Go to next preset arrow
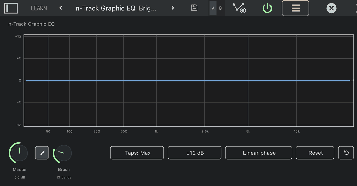This screenshot has height=186, width=357. point(173,8)
